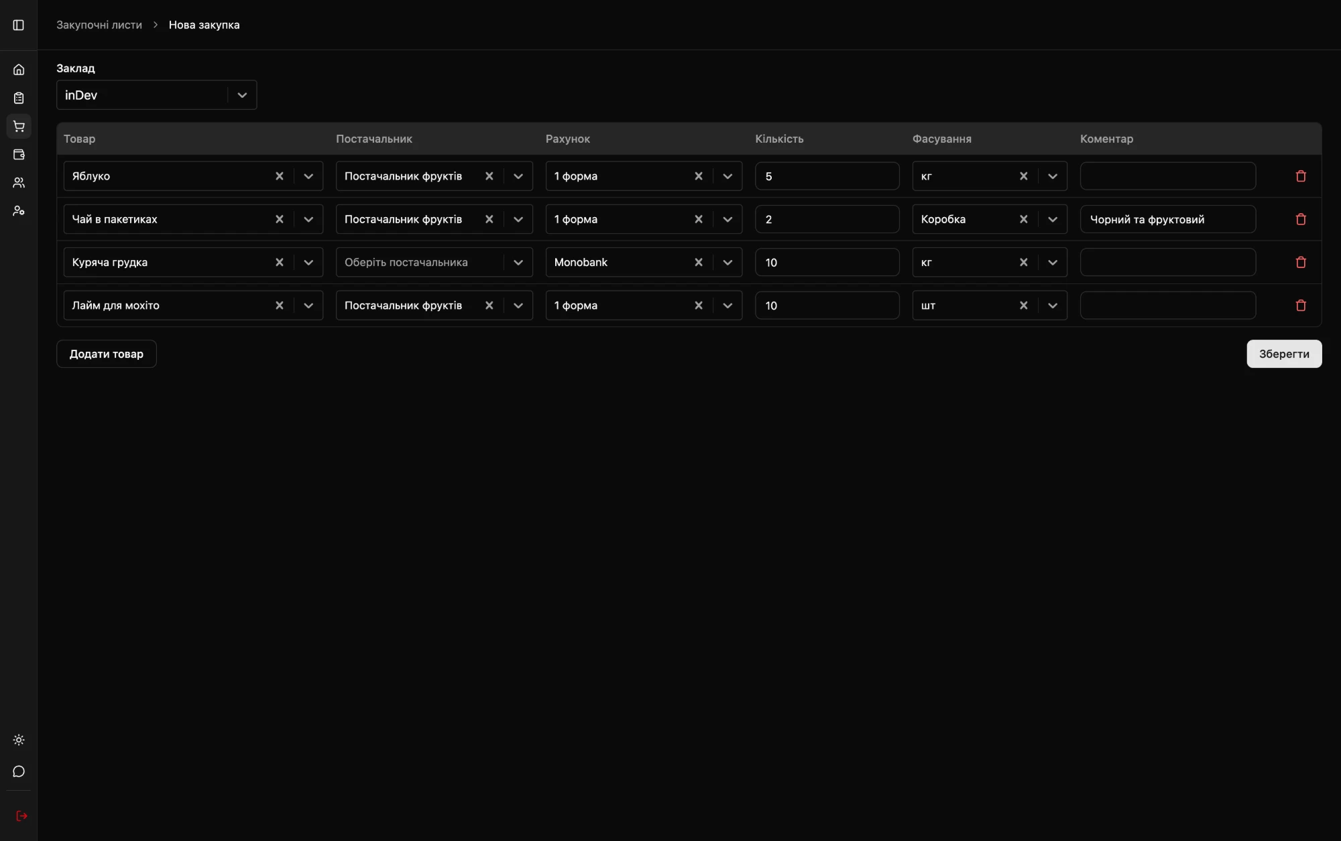The image size is (1341, 841).
Task: Expand the Monobank account dropdown
Action: [727, 262]
